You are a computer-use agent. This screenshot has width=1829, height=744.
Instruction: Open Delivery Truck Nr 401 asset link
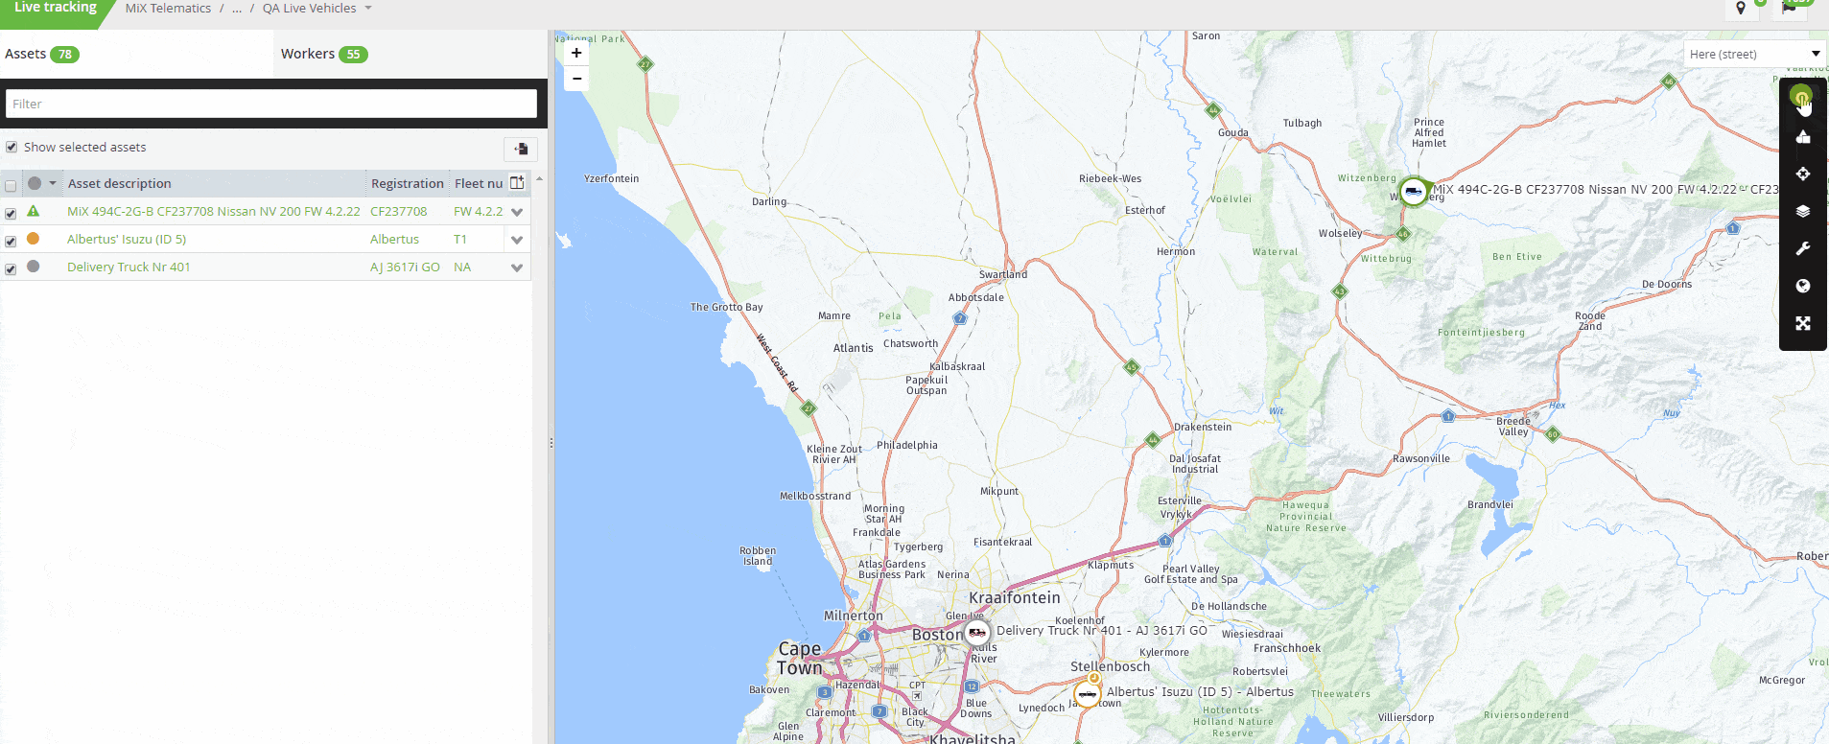(x=129, y=267)
